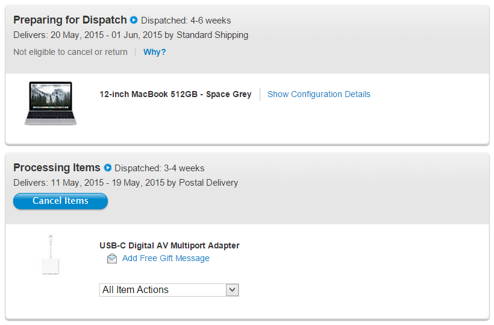This screenshot has height=325, width=494.
Task: Click the Postal Delivery dates line
Action: [x=126, y=183]
